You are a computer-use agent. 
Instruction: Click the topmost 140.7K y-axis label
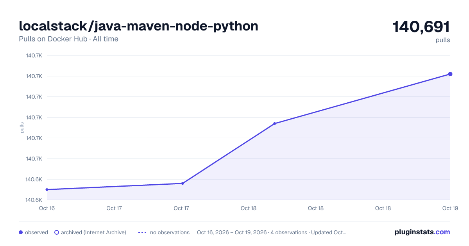point(34,55)
